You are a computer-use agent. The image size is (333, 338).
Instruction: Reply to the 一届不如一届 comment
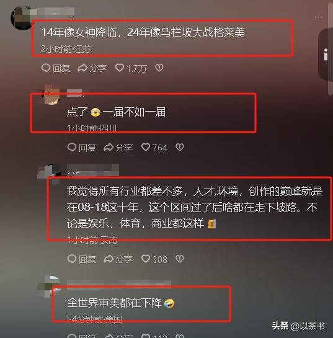(82, 148)
